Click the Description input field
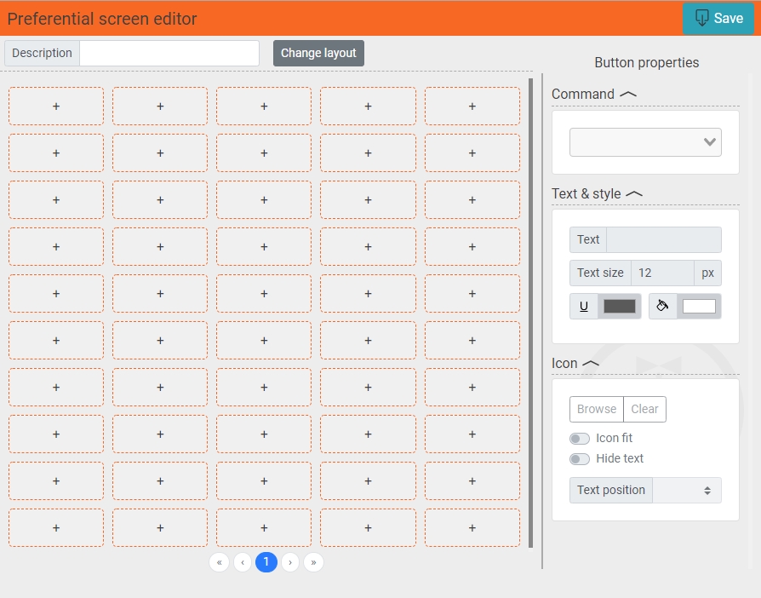This screenshot has width=761, height=598. pyautogui.click(x=169, y=53)
